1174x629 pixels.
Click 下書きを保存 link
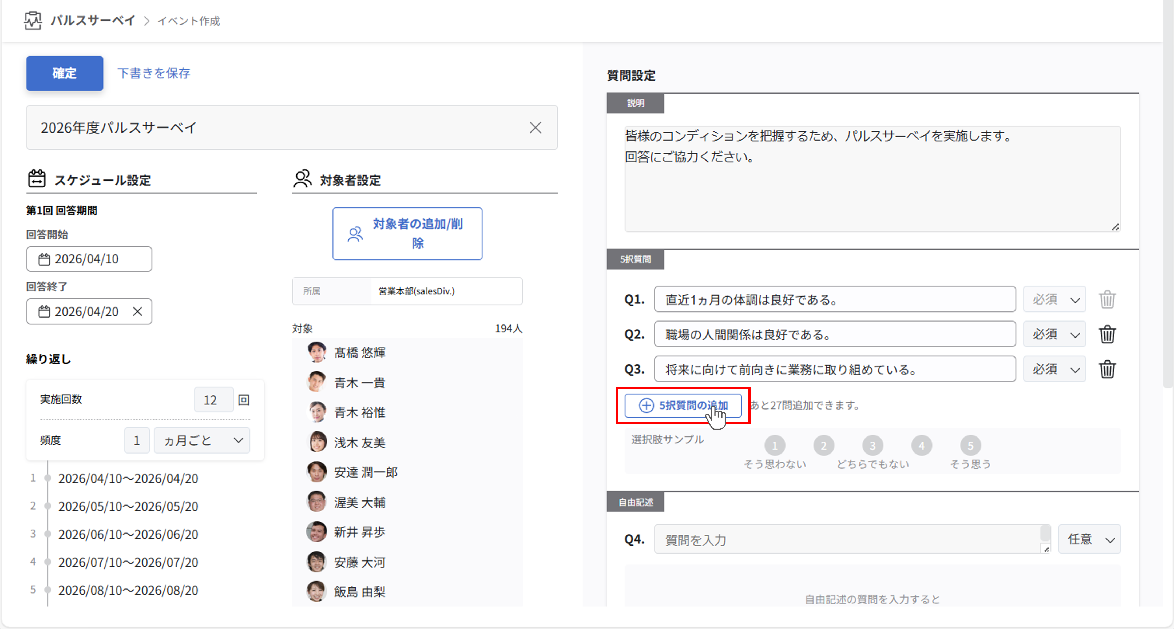154,73
